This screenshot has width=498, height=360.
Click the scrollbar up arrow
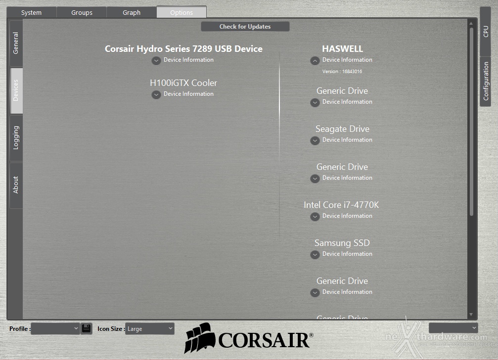pos(471,24)
